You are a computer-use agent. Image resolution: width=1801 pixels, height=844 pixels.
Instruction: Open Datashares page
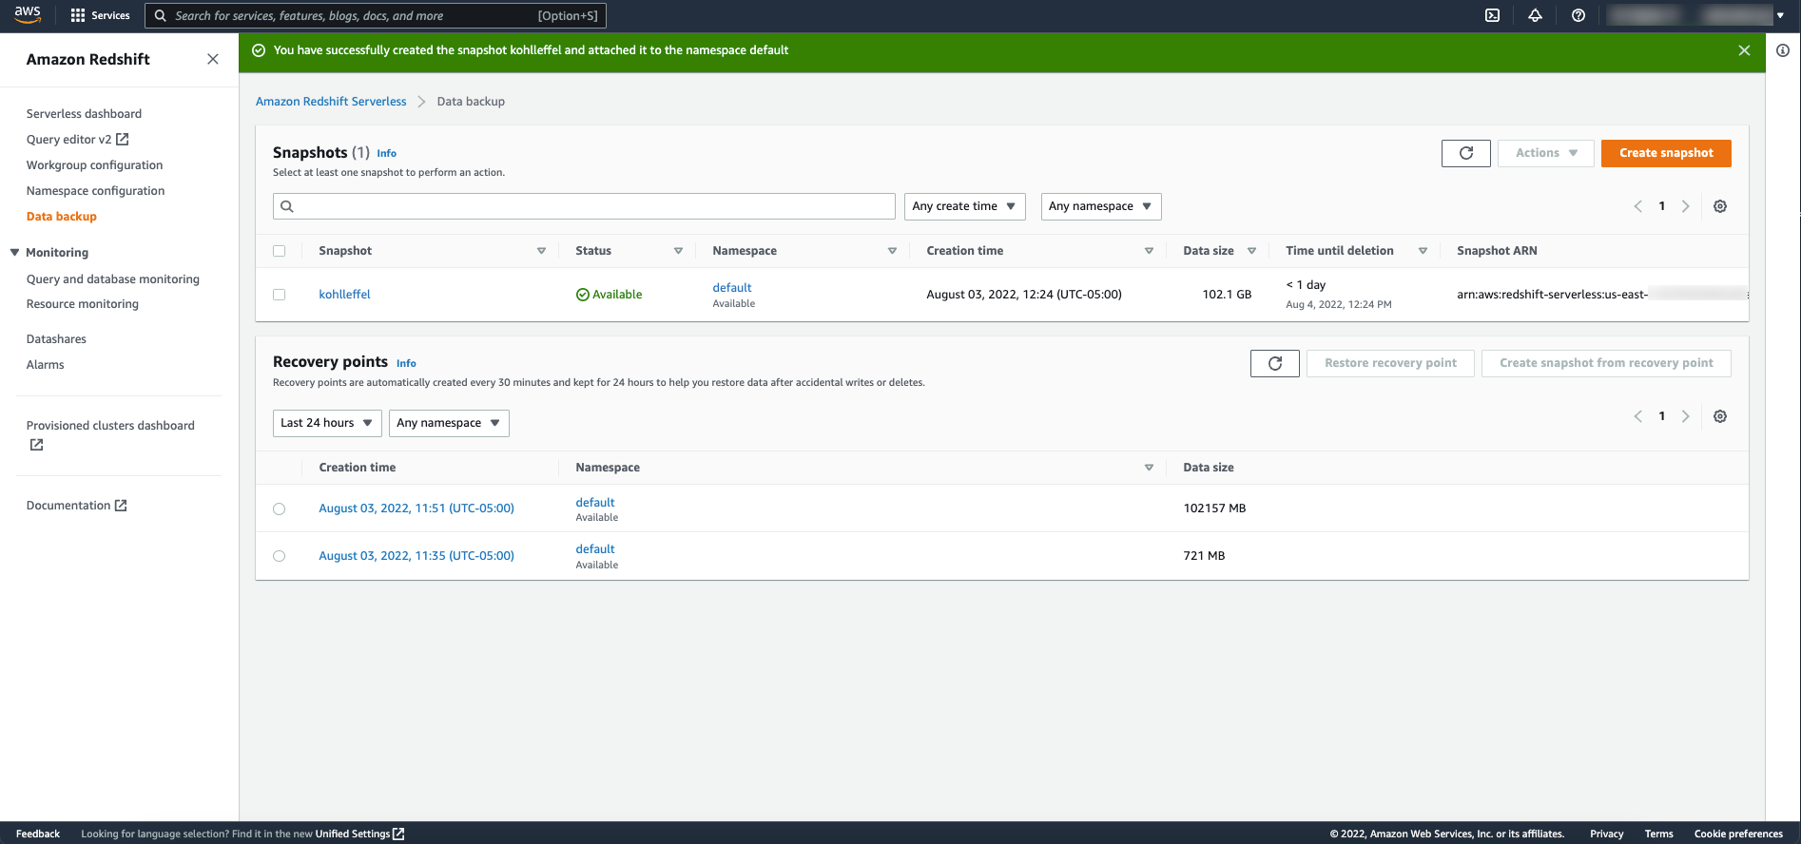pyautogui.click(x=56, y=339)
